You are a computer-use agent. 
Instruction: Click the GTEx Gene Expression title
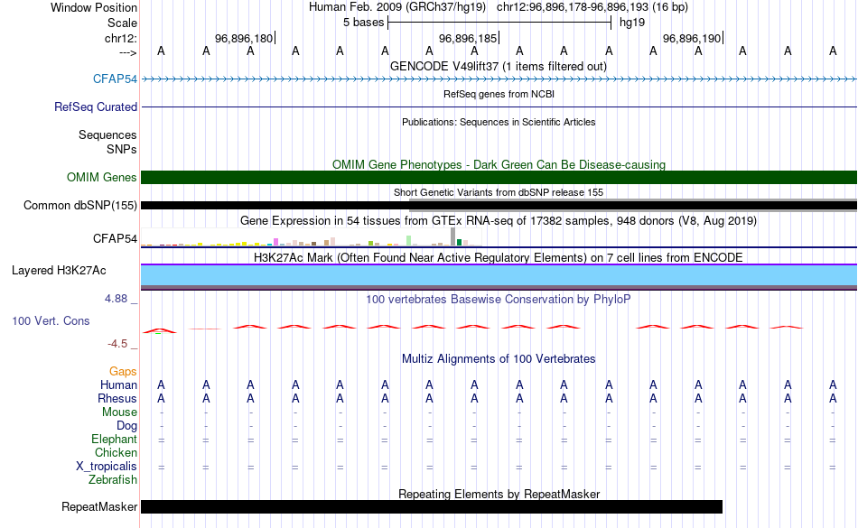point(499,221)
